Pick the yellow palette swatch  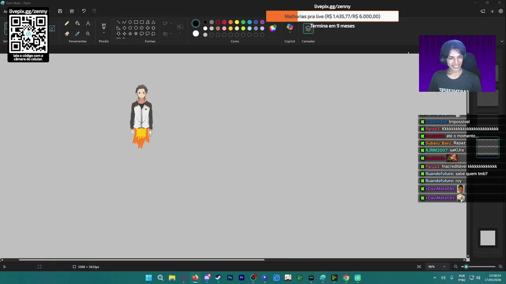[x=237, y=22]
